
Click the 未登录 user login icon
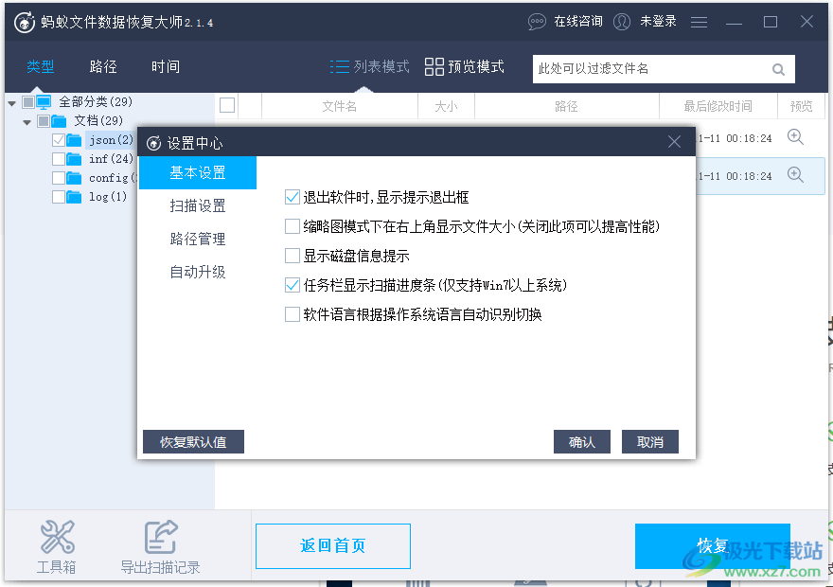point(622,21)
